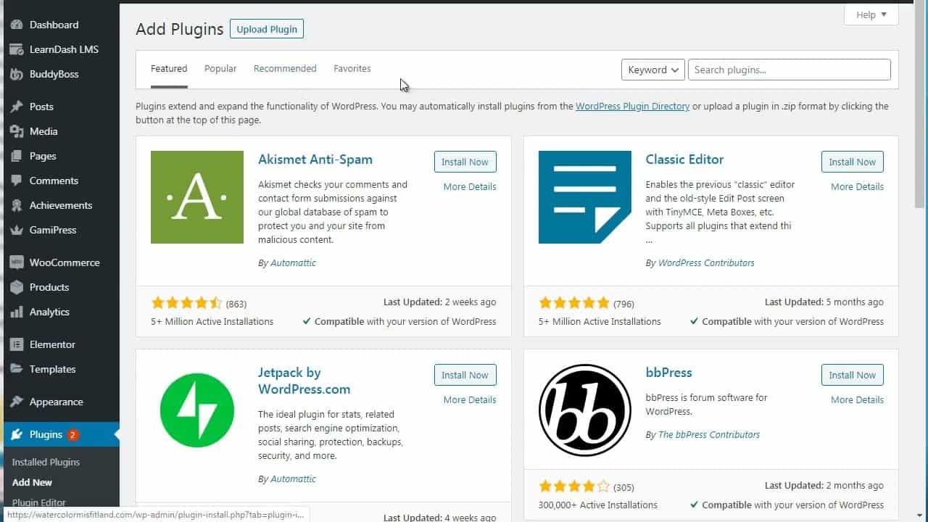Open The bbPress Contributors author link
This screenshot has height=522, width=928.
point(709,434)
